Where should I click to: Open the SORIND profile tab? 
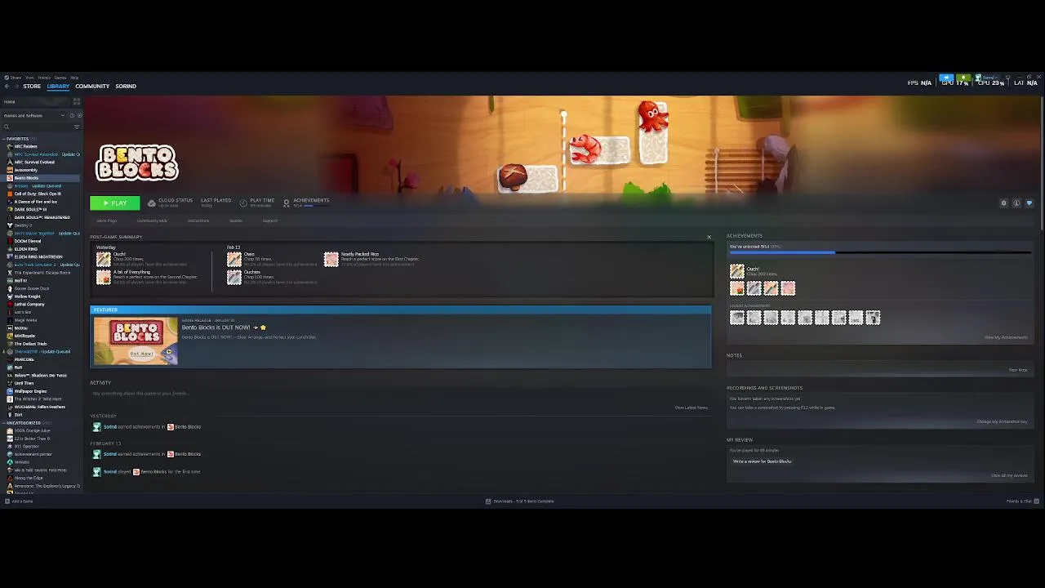[126, 86]
